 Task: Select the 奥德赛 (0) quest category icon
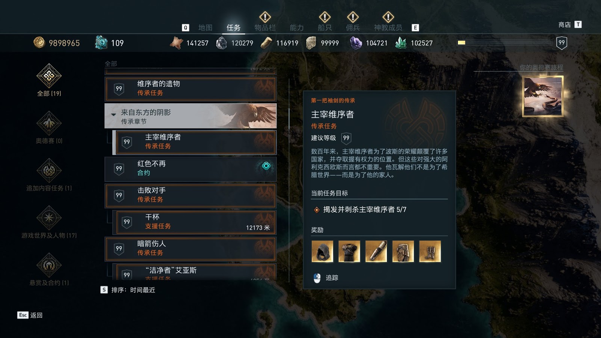point(49,123)
